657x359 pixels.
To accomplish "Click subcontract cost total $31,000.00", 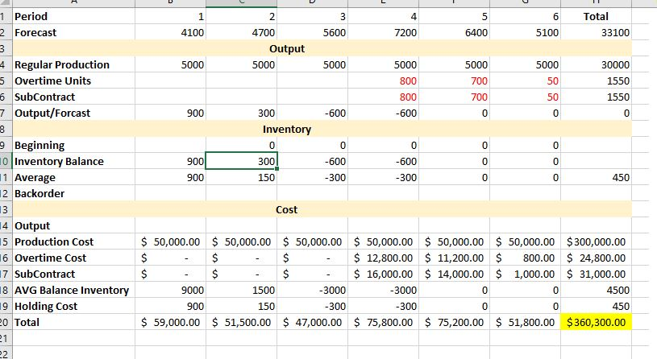I will tap(596, 274).
